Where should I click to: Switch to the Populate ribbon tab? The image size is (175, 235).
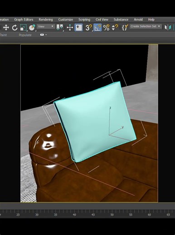coord(25,35)
